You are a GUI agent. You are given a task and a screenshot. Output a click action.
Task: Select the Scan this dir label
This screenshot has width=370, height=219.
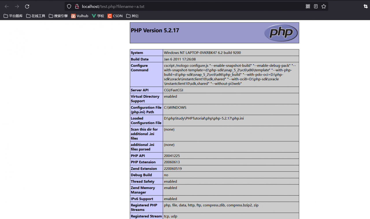144,134
